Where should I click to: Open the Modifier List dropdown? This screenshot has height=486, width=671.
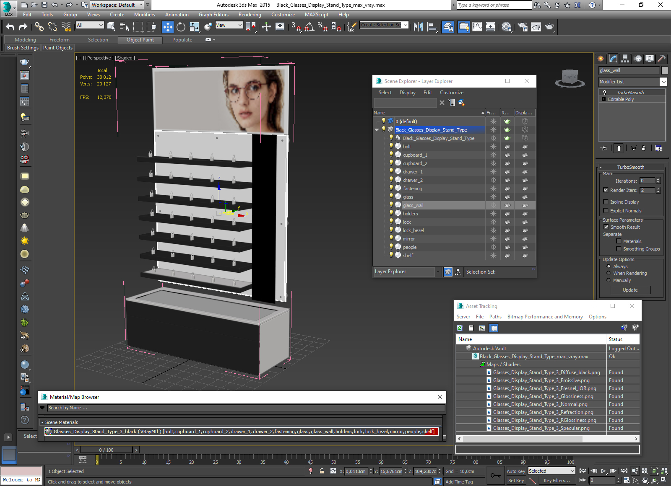point(632,82)
